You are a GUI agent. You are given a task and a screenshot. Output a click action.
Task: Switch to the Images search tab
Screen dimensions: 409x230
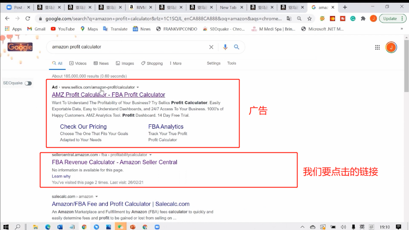tap(125, 63)
